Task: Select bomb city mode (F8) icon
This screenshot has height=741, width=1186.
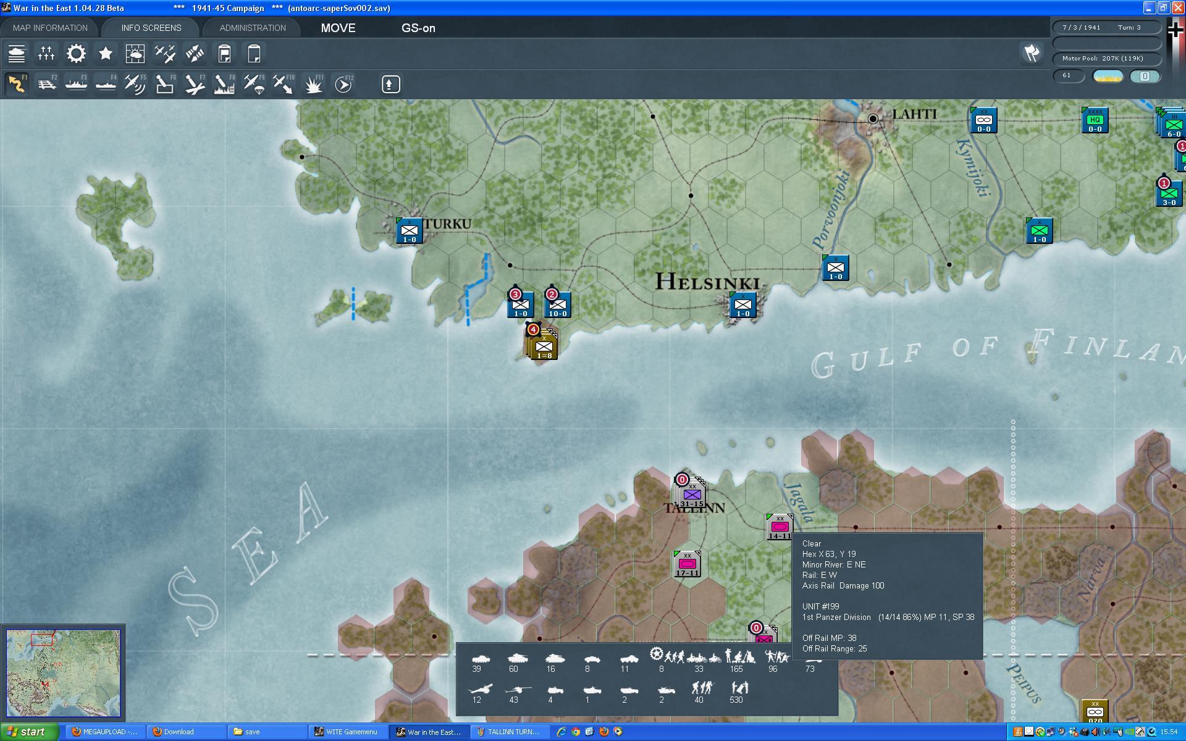Action: click(224, 84)
